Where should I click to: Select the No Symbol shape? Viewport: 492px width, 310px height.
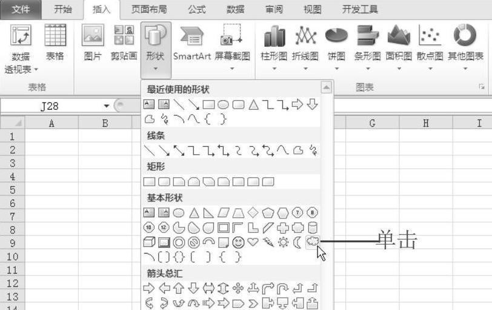pos(194,243)
